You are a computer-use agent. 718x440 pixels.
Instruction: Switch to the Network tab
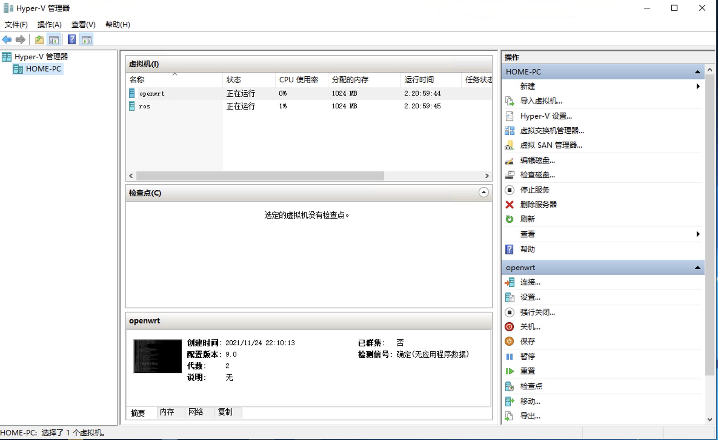[195, 412]
